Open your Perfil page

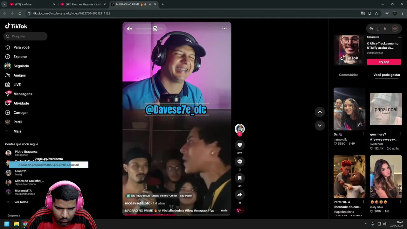coord(17,122)
